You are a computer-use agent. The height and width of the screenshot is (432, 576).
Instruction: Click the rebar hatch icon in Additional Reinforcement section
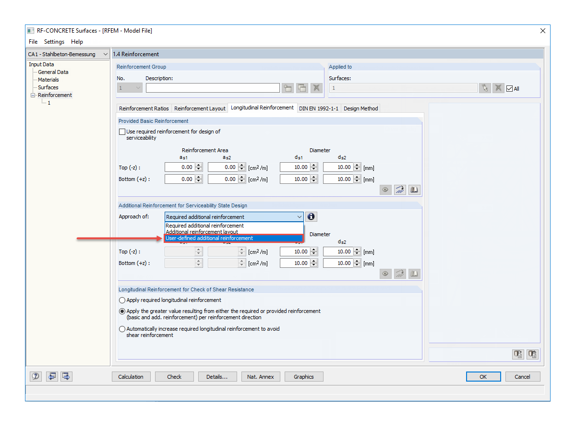click(x=400, y=274)
